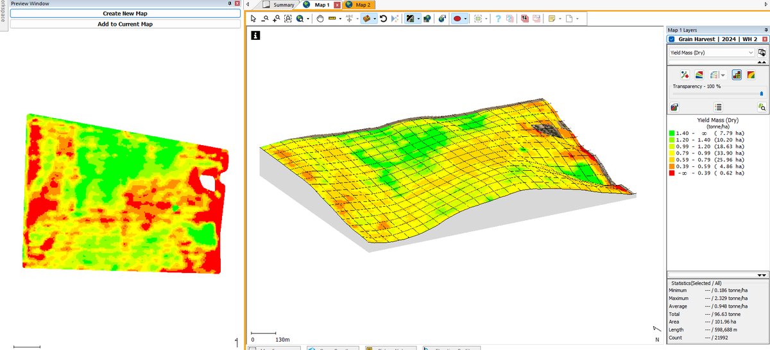
Task: Click the green 1.40 legend color swatch
Action: pyautogui.click(x=672, y=133)
